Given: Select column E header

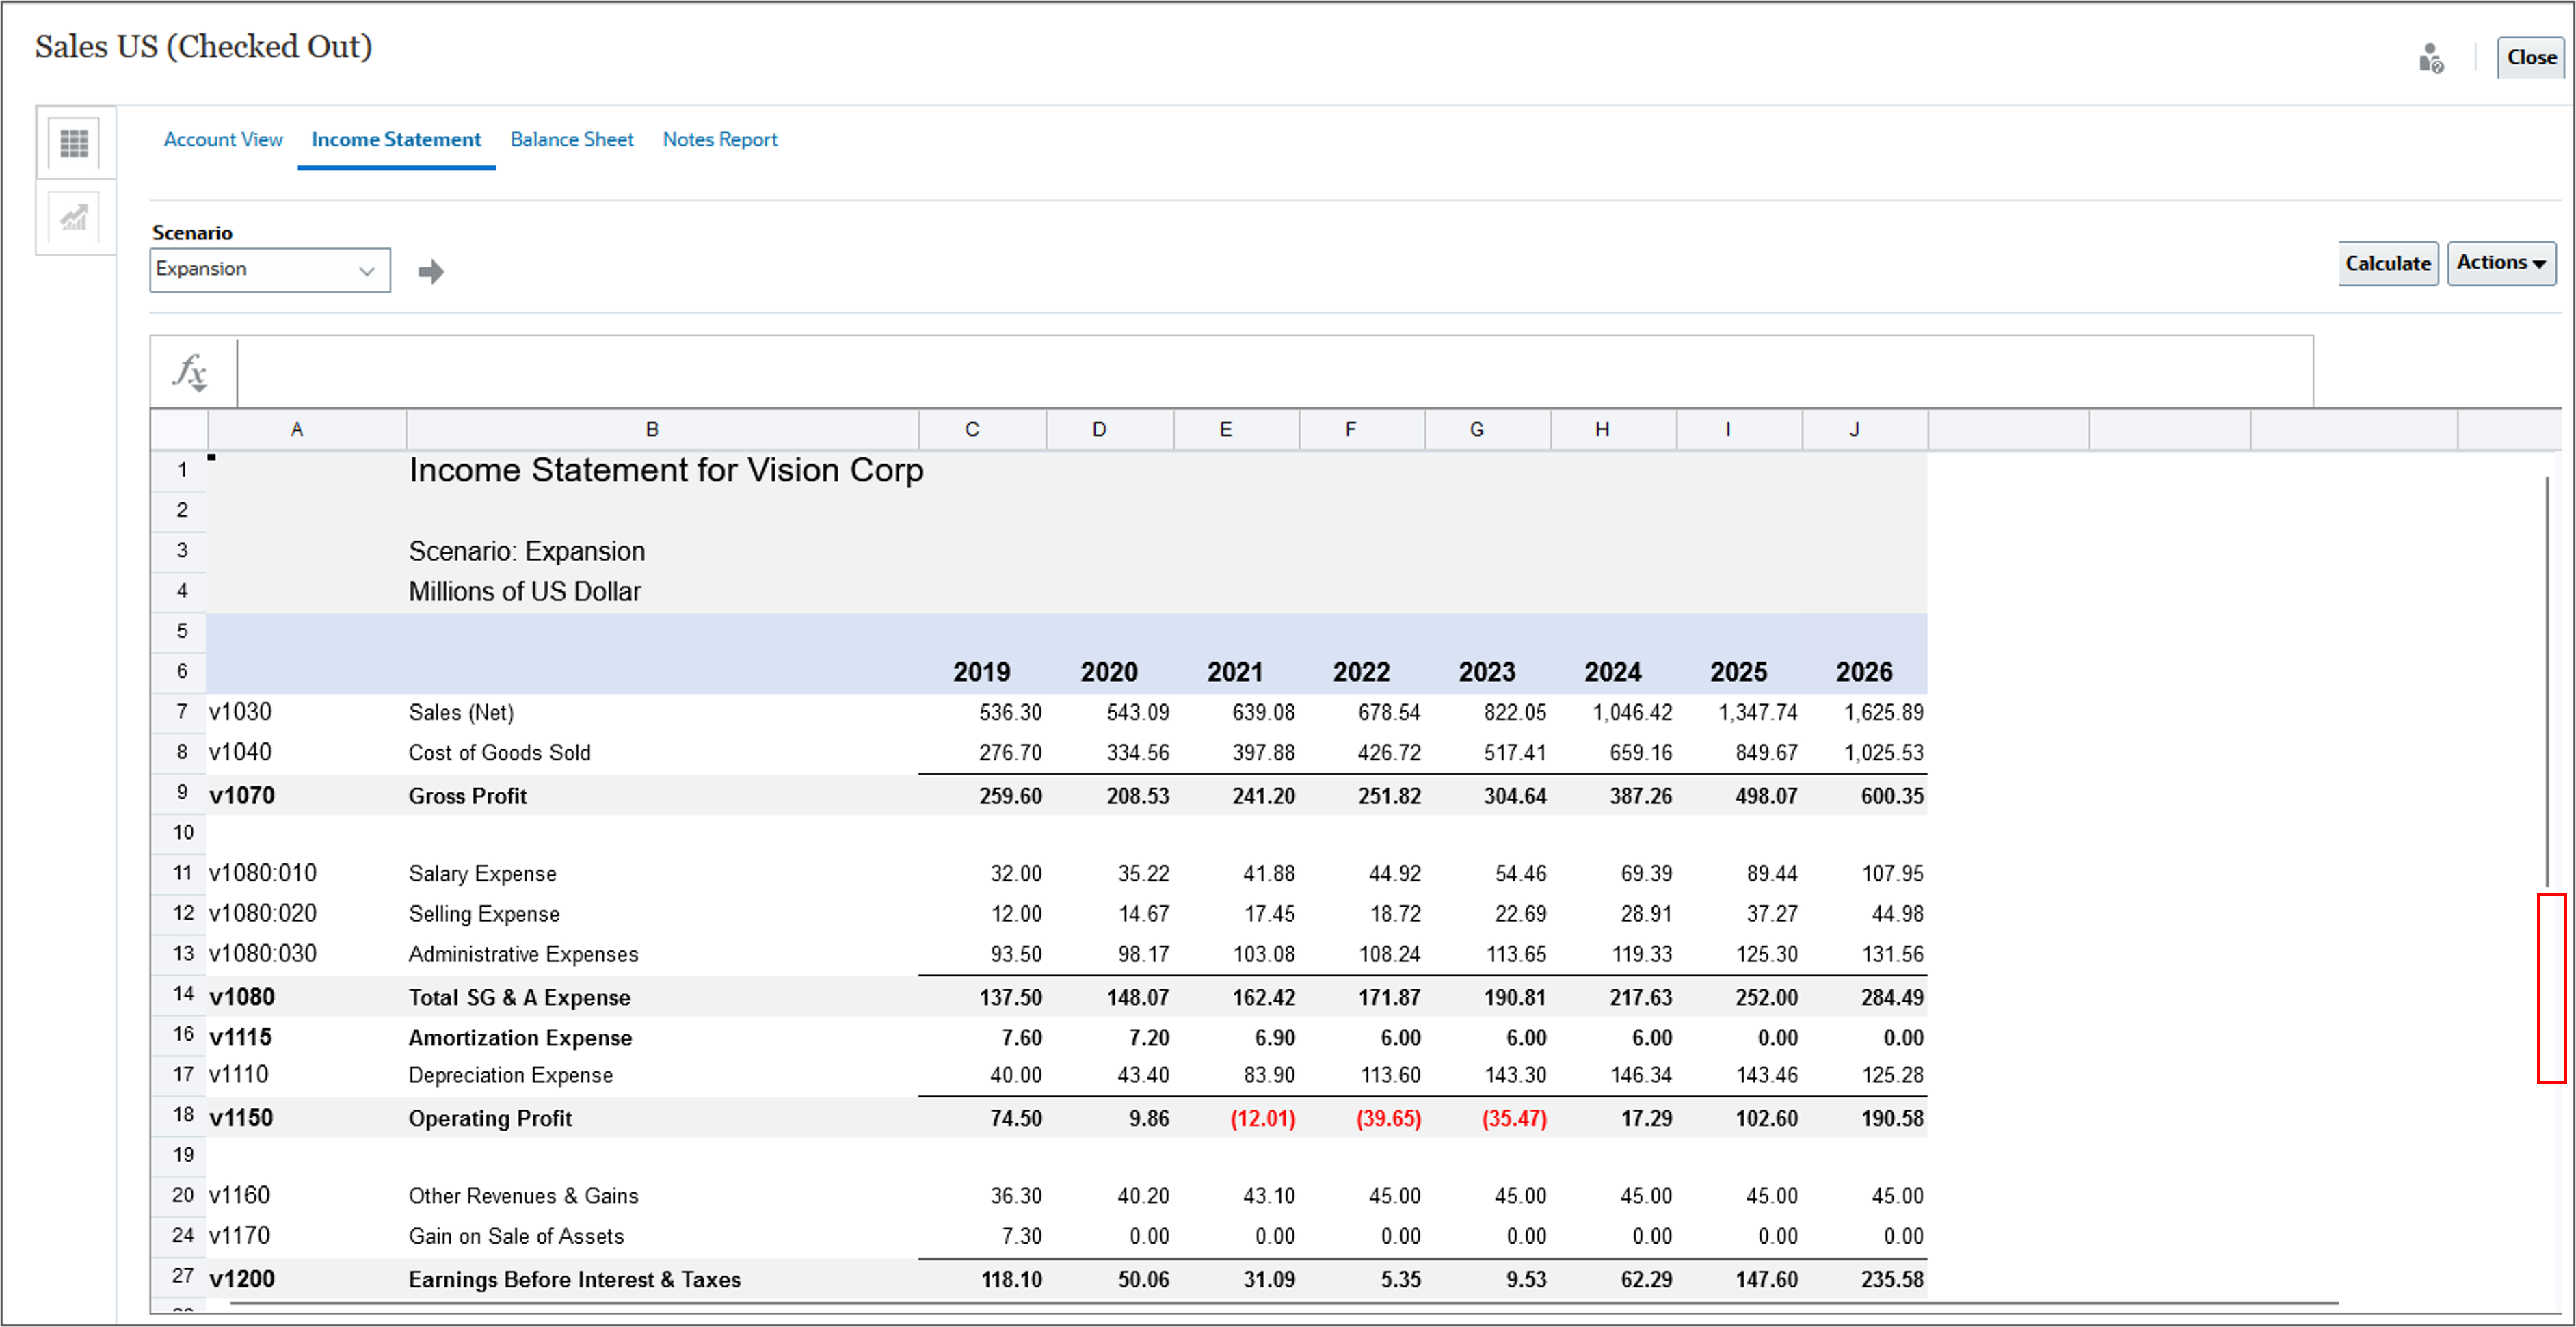Looking at the screenshot, I should (1236, 429).
